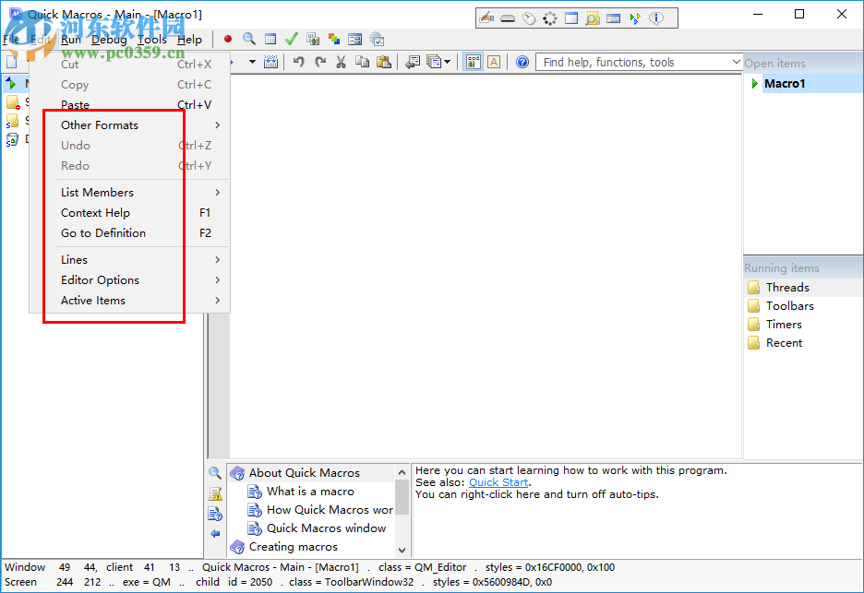This screenshot has height=593, width=864.
Task: Choose Go to Definition from the Edit menu
Action: (129, 233)
